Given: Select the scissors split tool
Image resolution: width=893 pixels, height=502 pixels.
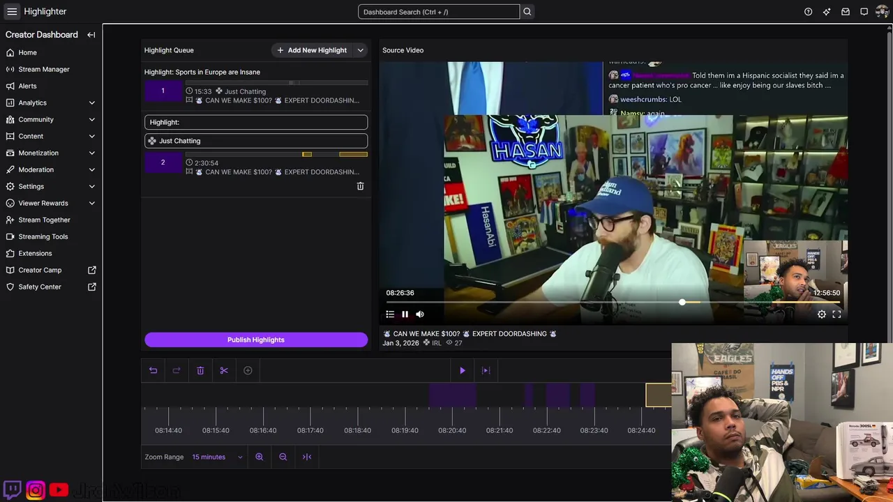Looking at the screenshot, I should pos(224,370).
